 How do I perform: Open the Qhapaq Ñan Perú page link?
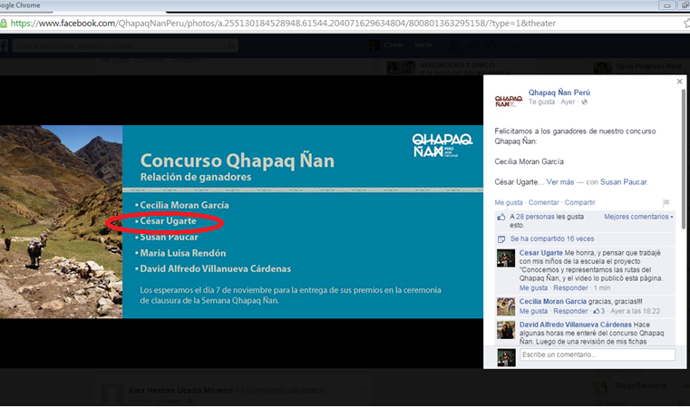pos(559,92)
